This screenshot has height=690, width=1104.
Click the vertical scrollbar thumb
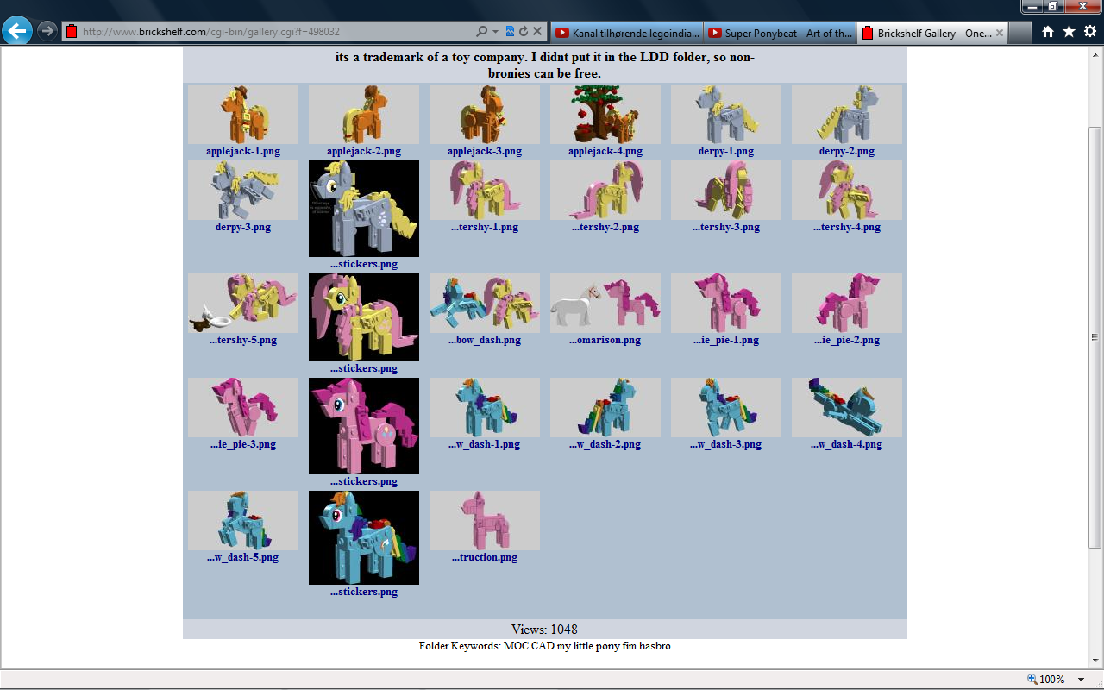[1095, 336]
